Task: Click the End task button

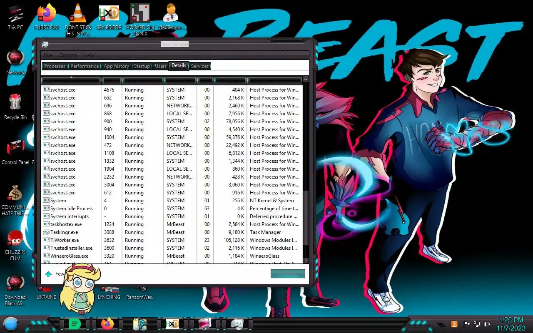Action: coord(288,274)
